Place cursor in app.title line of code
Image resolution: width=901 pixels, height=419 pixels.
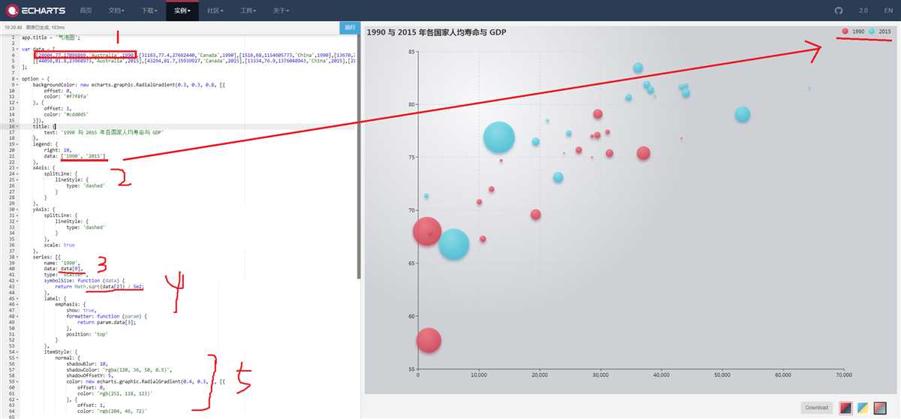[51, 37]
